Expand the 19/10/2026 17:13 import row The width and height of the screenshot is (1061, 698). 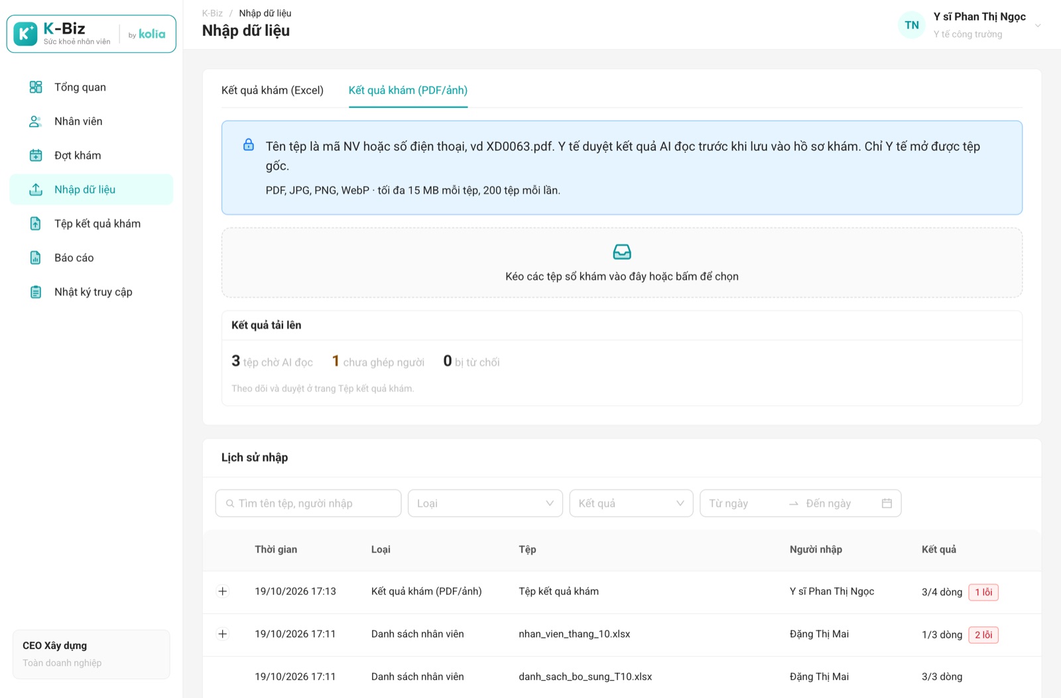[x=223, y=591]
